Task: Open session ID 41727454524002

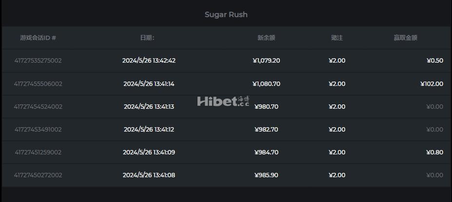Action: click(x=38, y=106)
